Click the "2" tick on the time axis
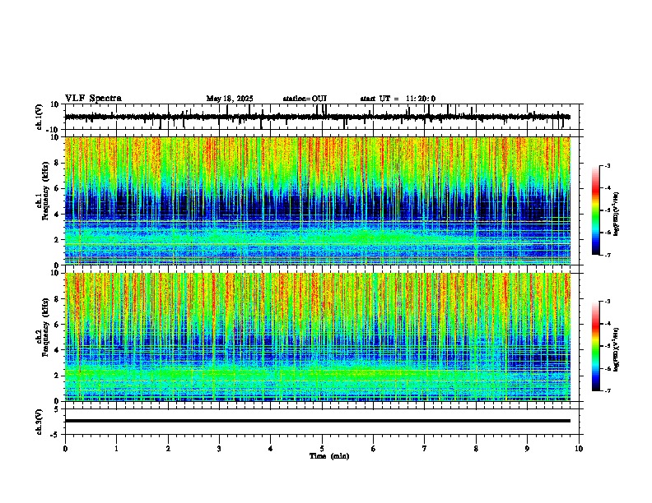Image resolution: width=652 pixels, height=503 pixels. point(168,449)
